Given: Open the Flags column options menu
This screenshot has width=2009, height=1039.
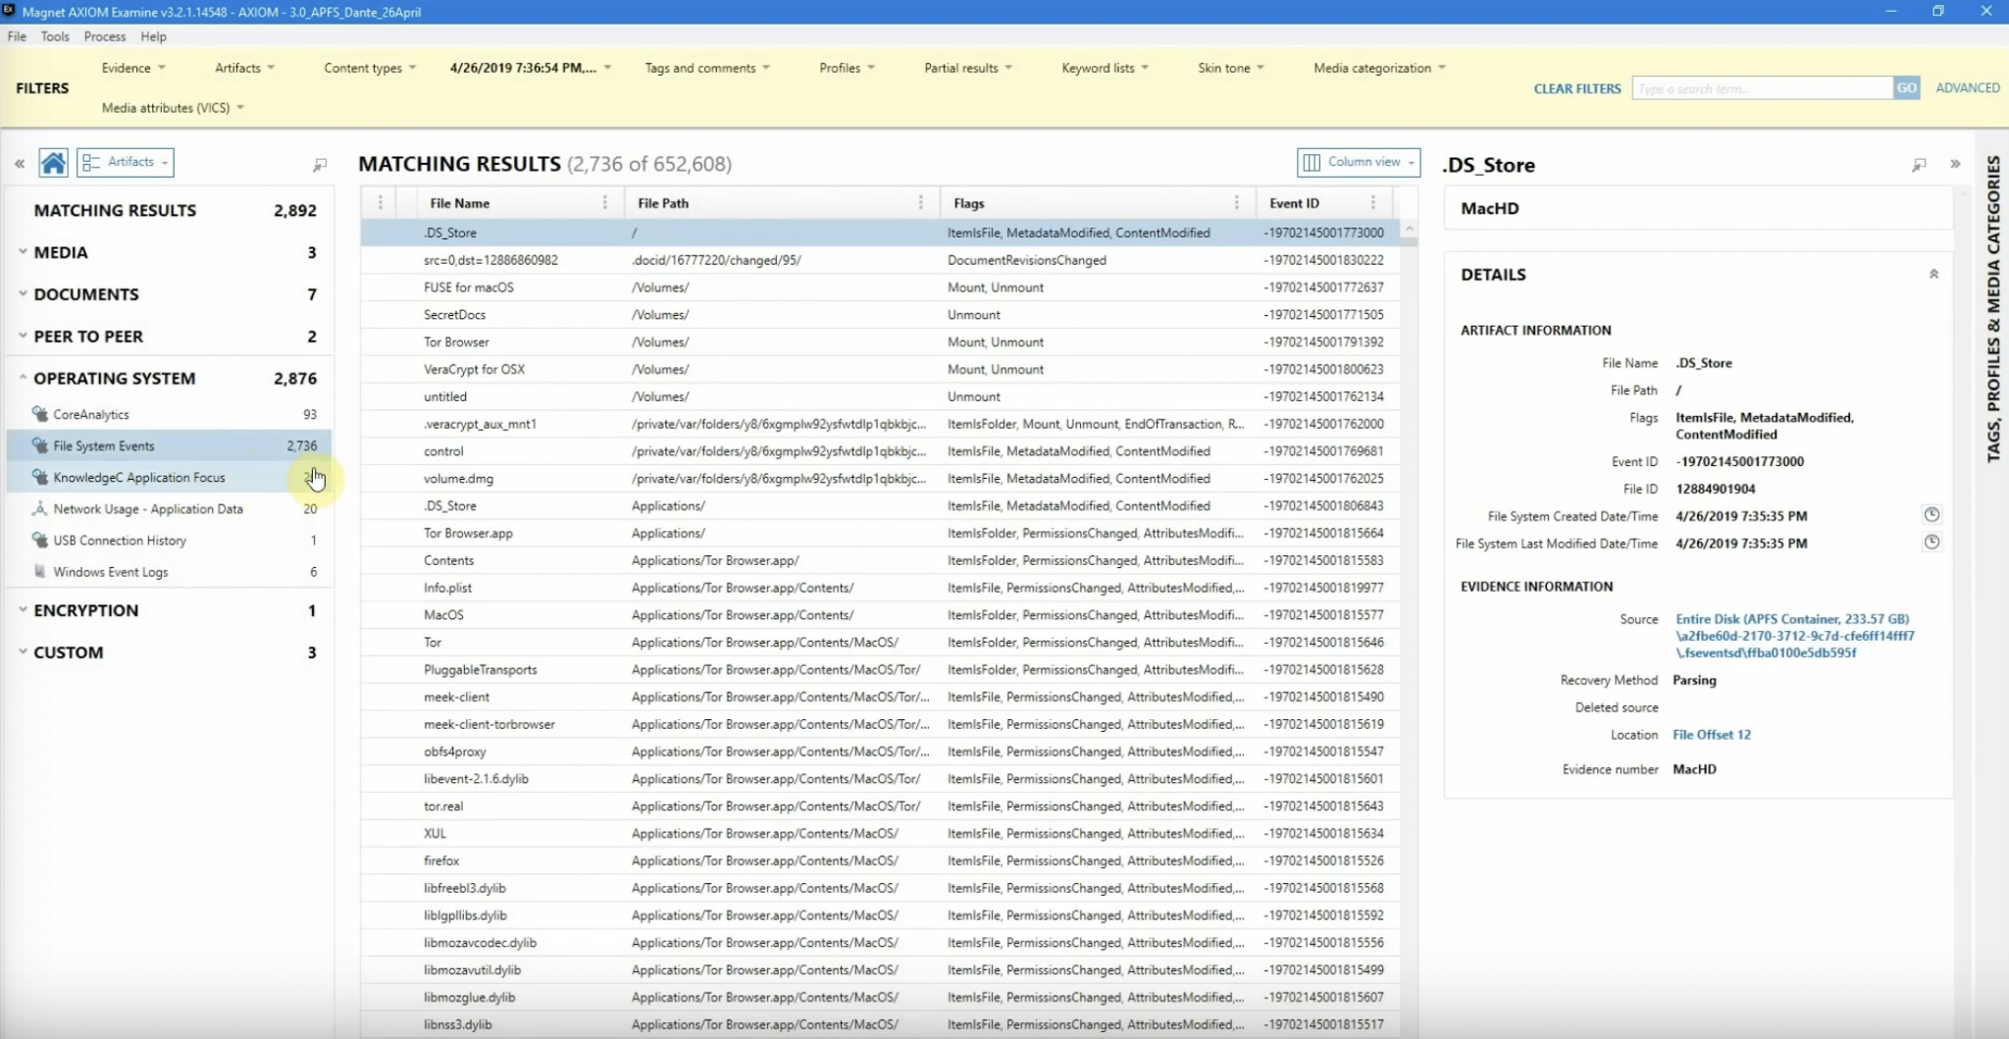Looking at the screenshot, I should point(1236,203).
